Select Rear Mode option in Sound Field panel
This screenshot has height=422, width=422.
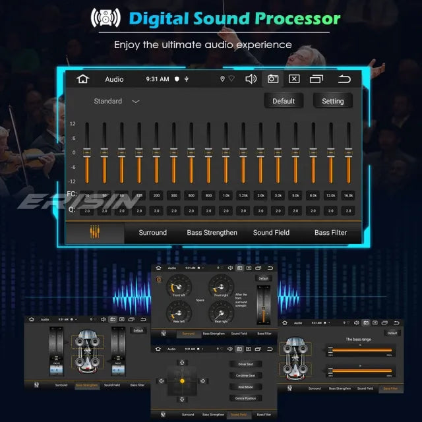pyautogui.click(x=245, y=387)
